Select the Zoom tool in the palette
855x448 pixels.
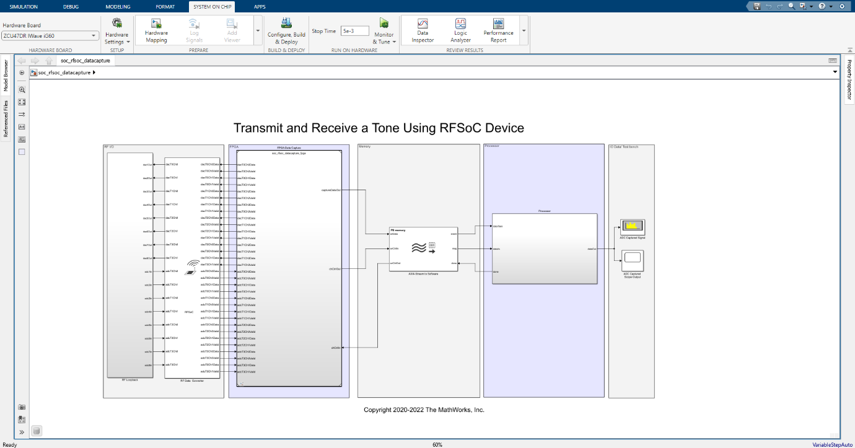[22, 90]
